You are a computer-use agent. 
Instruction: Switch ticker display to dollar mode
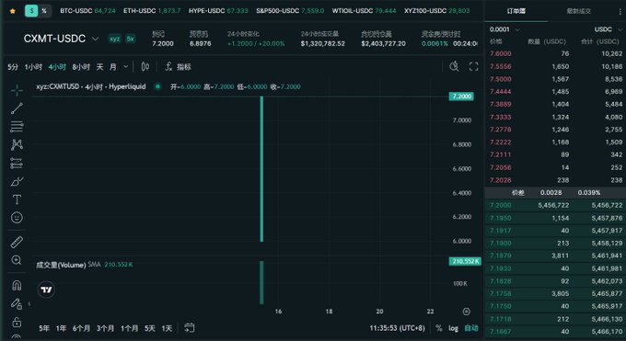point(31,11)
